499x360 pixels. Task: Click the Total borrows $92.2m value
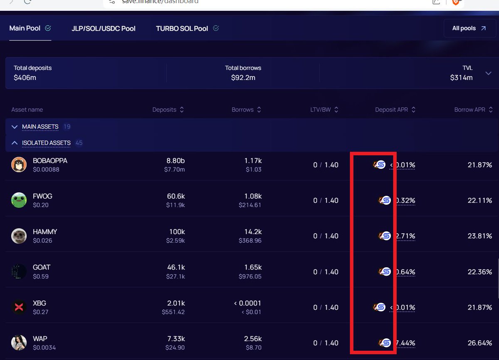(243, 77)
